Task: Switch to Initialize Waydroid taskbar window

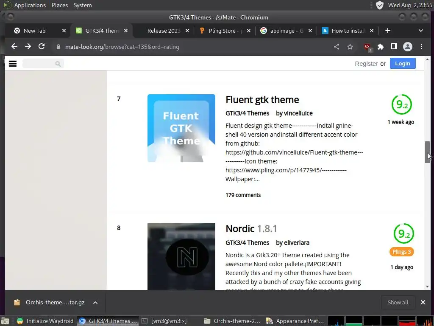Action: pos(45,321)
